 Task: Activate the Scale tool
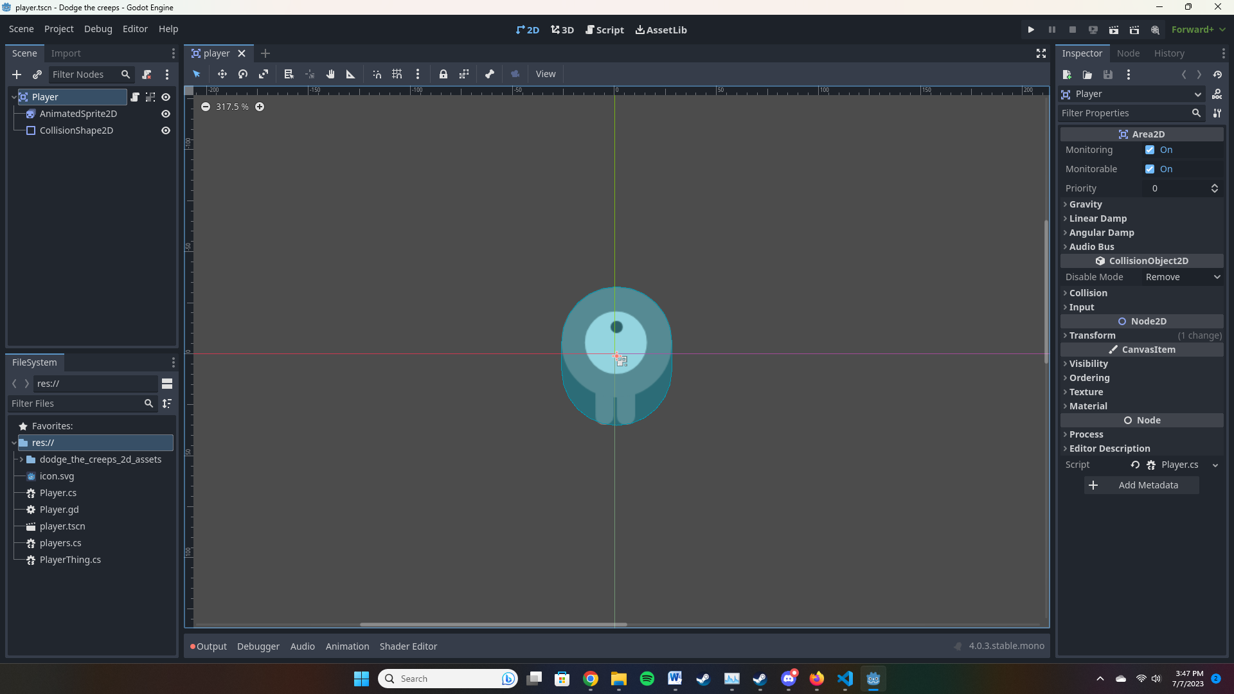click(264, 74)
